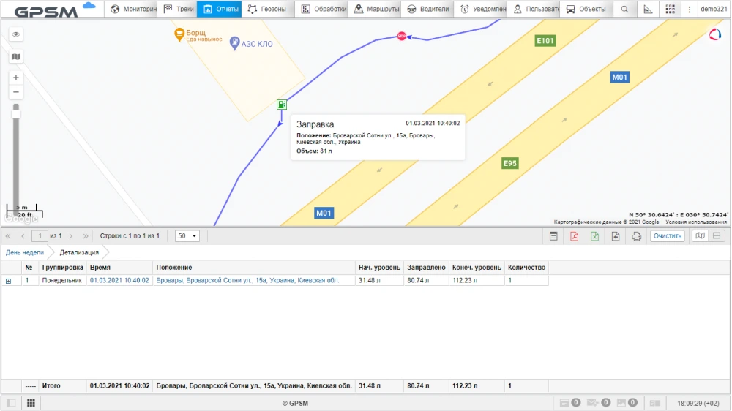Click the red stop marker on track

401,37
